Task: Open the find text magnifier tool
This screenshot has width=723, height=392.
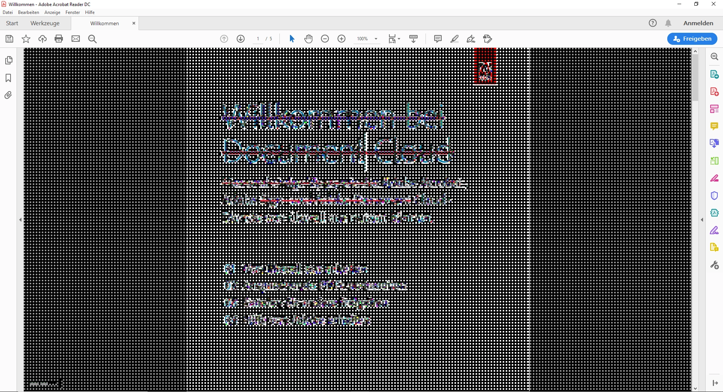Action: pos(92,39)
